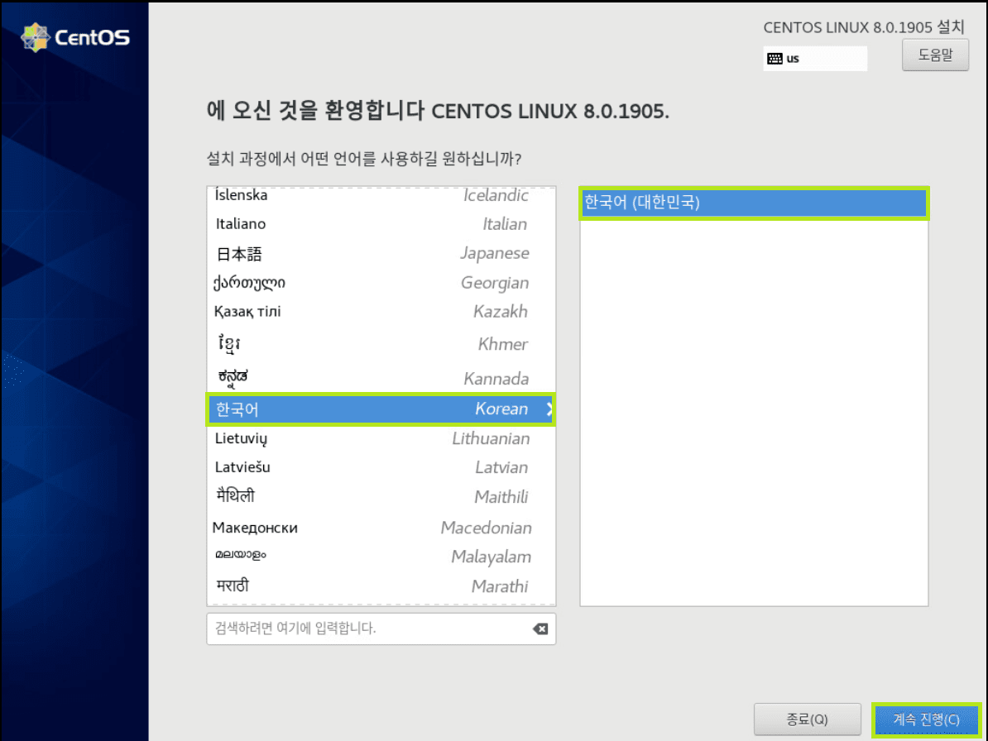The height and width of the screenshot is (741, 988).
Task: Click the arrow next to Korean entry
Action: coord(548,409)
